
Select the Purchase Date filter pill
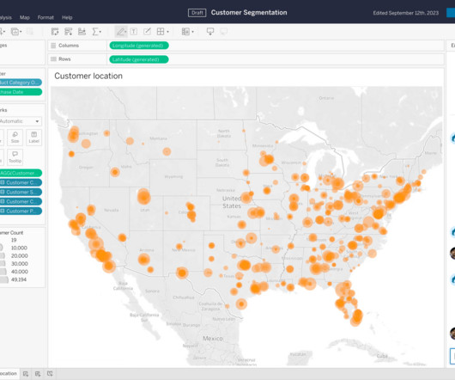21,92
